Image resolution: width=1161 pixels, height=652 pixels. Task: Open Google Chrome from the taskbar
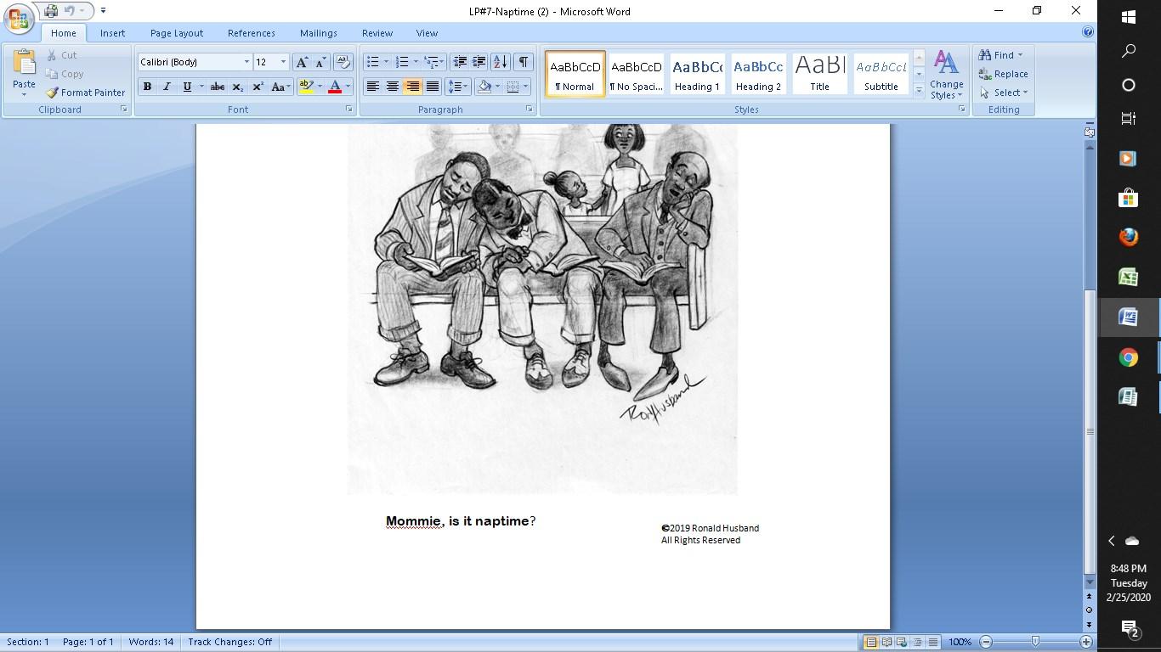click(x=1129, y=357)
